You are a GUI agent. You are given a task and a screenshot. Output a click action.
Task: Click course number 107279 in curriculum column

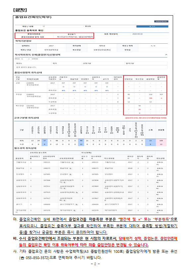[47, 210]
